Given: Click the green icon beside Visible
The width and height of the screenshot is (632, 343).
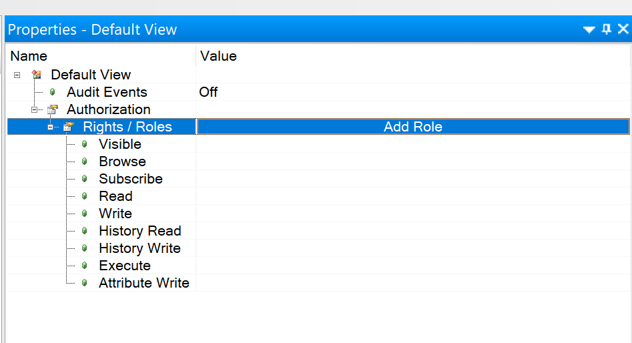Looking at the screenshot, I should point(85,144).
